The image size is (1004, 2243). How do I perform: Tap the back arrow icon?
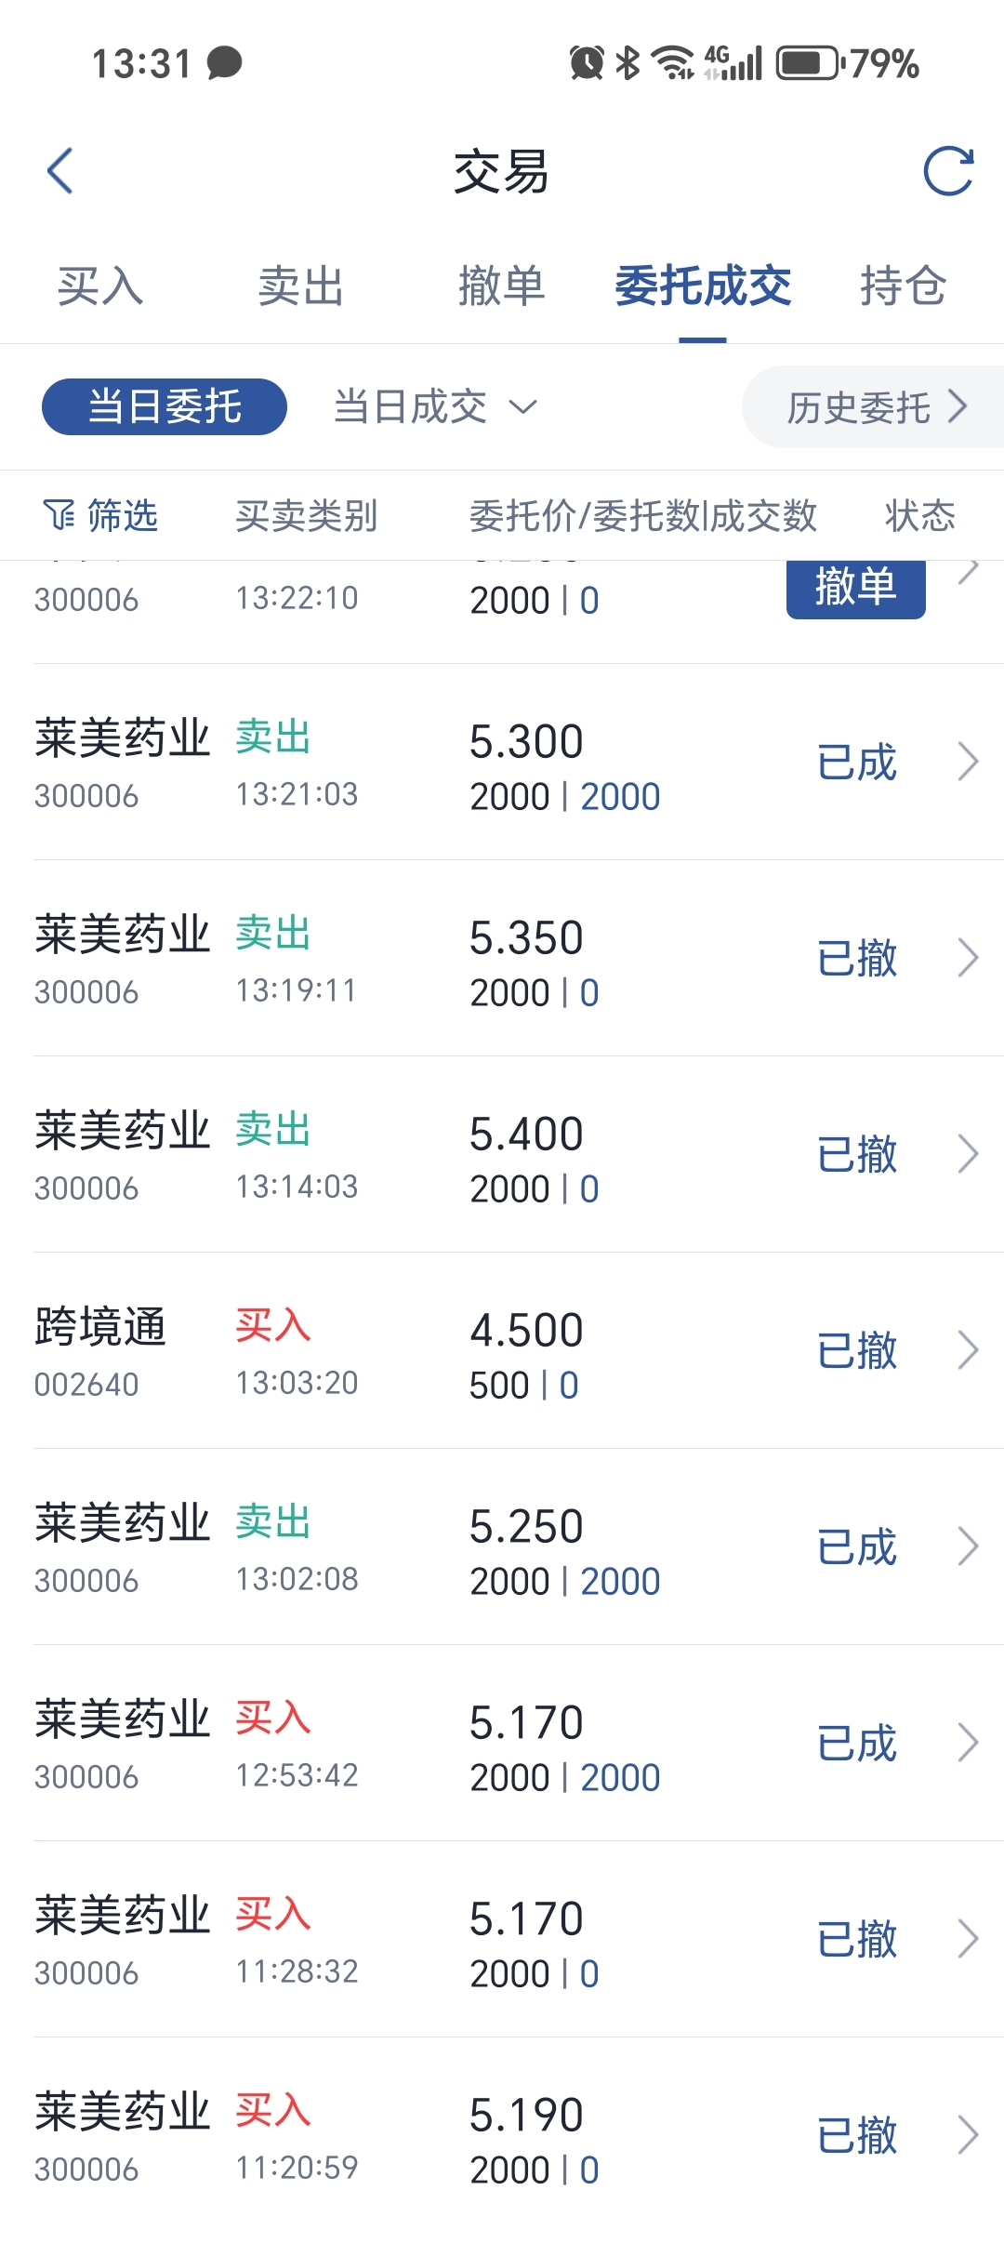[60, 171]
